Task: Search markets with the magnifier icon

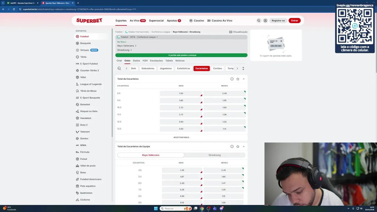Action: tap(119, 68)
